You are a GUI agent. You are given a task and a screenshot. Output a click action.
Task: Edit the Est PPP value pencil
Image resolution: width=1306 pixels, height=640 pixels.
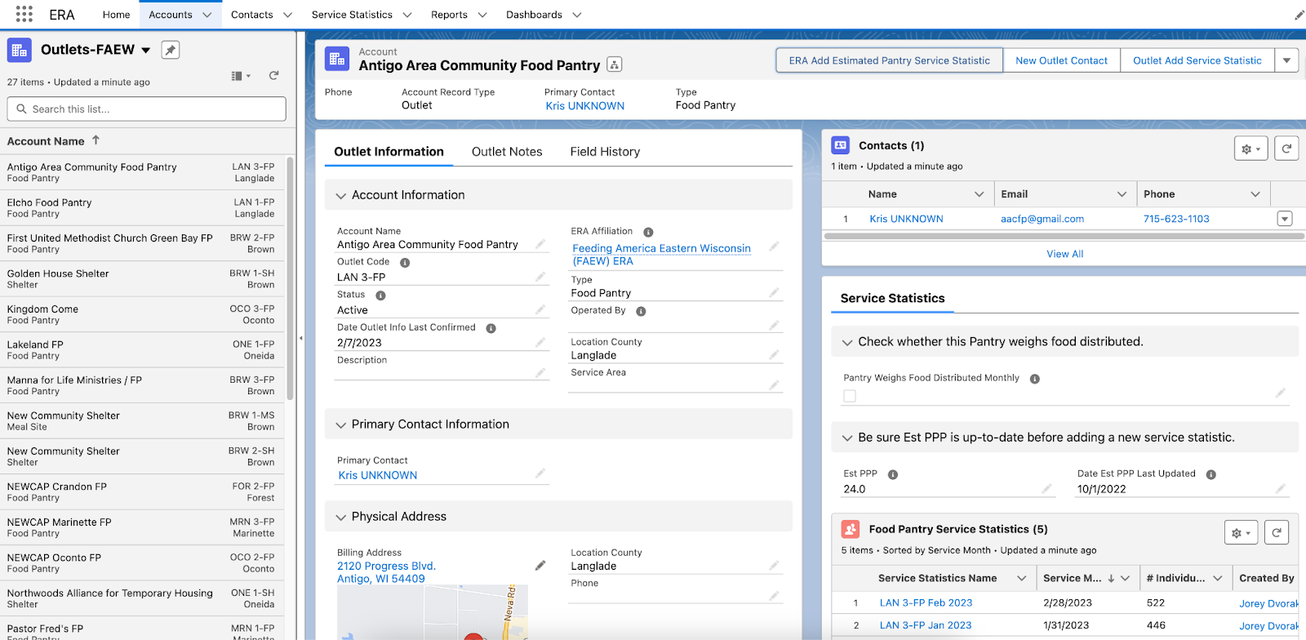(x=1046, y=489)
